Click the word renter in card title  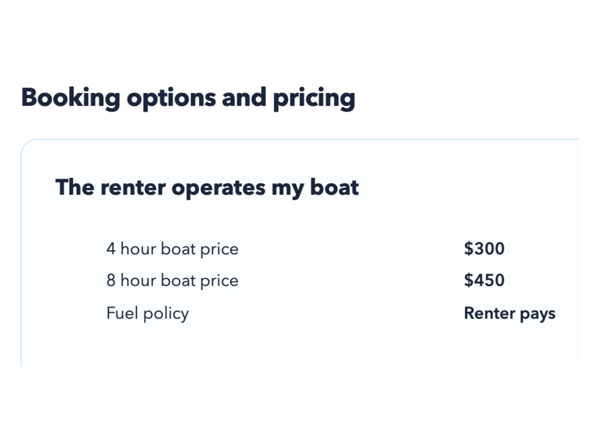133,188
